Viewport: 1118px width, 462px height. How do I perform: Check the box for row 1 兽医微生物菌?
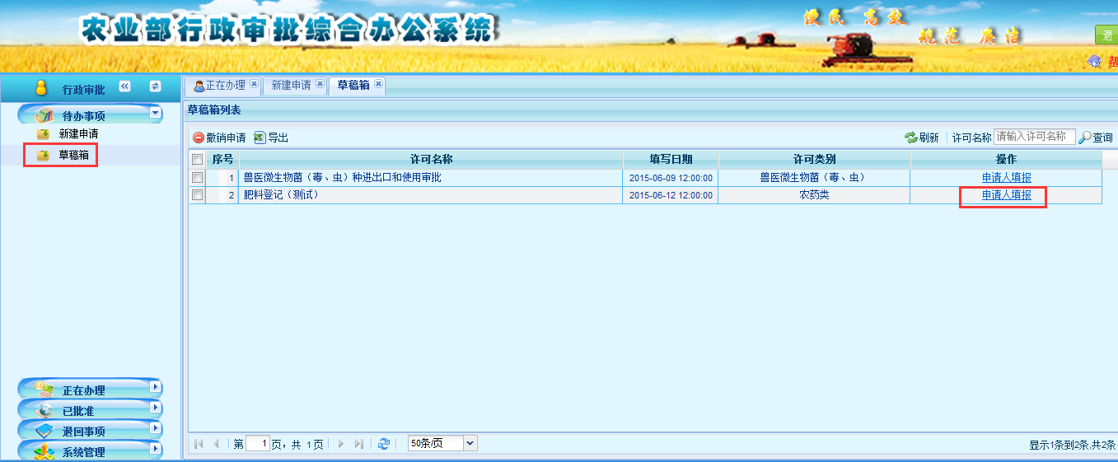(197, 177)
